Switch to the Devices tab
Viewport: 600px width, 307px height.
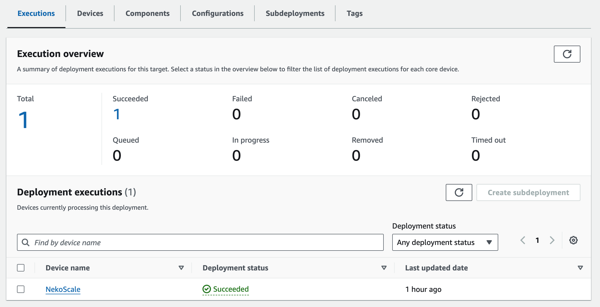pos(90,13)
